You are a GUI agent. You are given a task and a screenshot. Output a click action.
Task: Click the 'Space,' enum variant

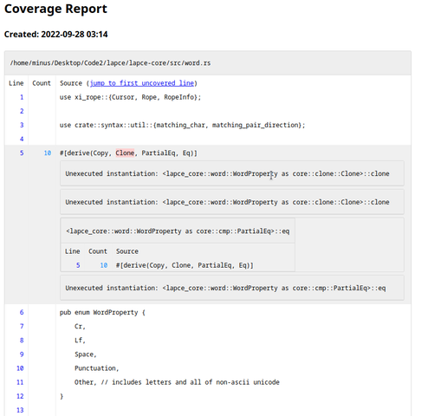pyautogui.click(x=86, y=354)
